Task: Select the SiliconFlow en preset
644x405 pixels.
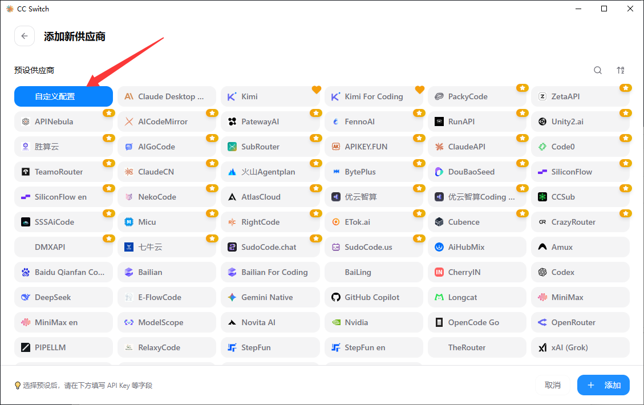Action: [x=64, y=197]
